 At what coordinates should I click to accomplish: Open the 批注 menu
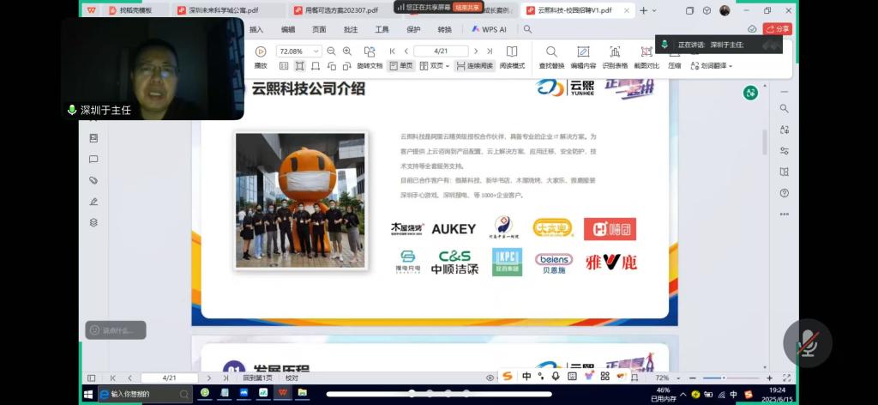click(x=351, y=29)
